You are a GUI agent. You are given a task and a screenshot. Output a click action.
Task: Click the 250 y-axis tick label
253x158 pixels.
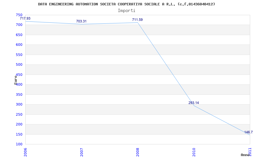(x=19, y=114)
